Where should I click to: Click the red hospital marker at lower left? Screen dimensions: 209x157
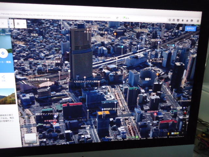click(54, 123)
